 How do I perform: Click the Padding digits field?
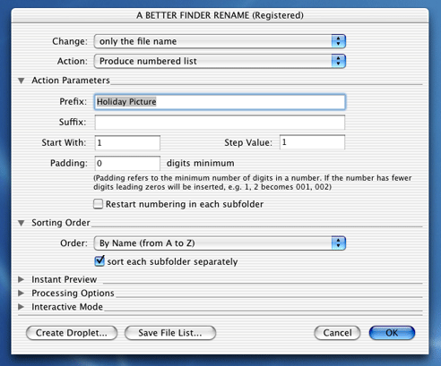[x=127, y=163]
